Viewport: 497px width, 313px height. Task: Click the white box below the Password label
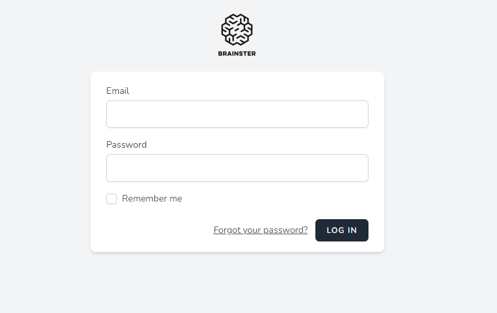(237, 168)
